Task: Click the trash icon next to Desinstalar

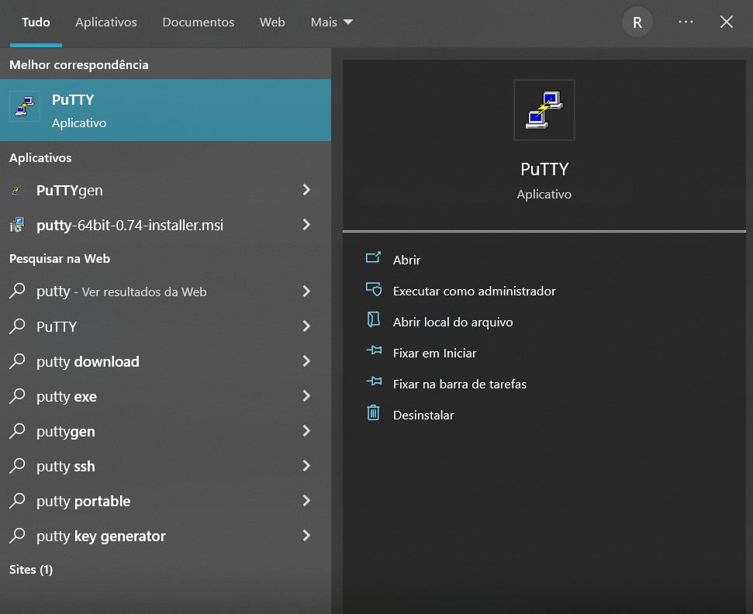Action: [x=373, y=414]
